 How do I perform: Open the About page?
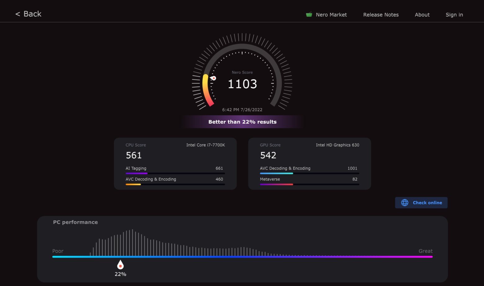pyautogui.click(x=422, y=15)
